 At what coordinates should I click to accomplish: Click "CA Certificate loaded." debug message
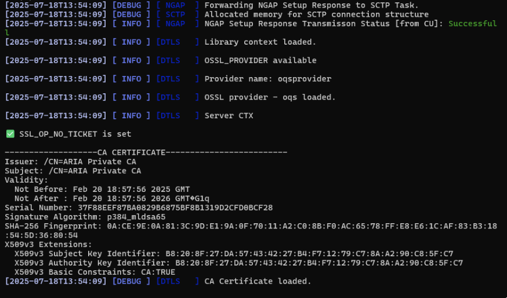tap(258, 281)
